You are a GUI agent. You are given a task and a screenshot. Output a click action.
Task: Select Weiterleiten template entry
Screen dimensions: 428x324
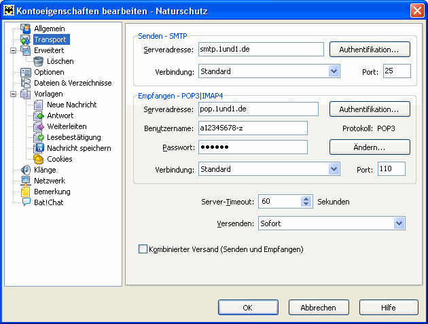point(67,126)
